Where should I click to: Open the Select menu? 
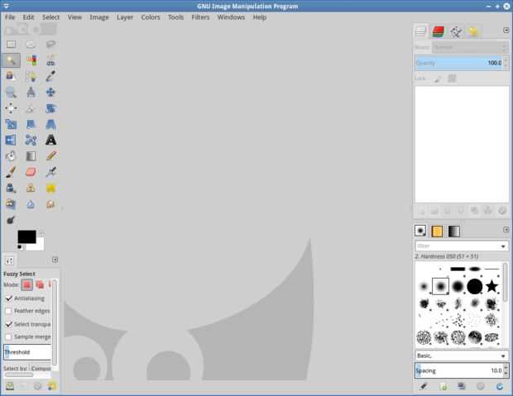50,17
